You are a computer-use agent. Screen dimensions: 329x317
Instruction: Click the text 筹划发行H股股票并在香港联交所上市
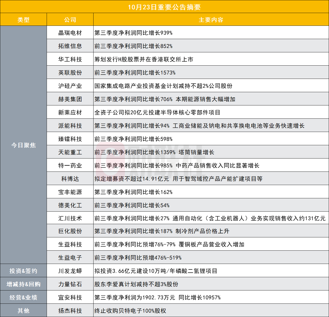(x=144, y=59)
